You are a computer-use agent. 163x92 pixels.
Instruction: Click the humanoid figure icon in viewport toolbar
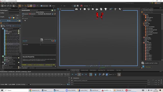click(115, 9)
